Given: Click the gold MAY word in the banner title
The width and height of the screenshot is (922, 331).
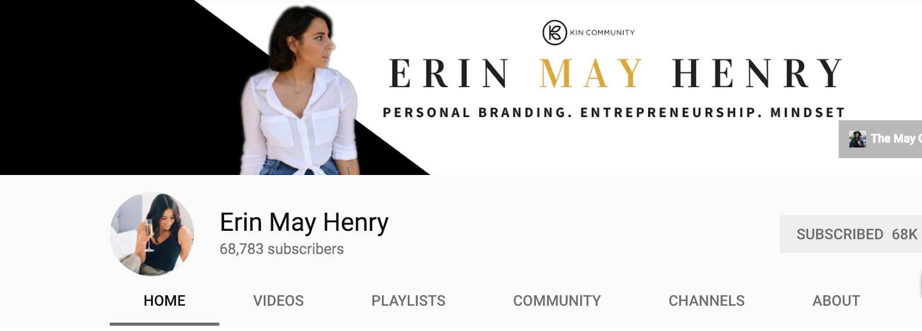Looking at the screenshot, I should point(591,73).
